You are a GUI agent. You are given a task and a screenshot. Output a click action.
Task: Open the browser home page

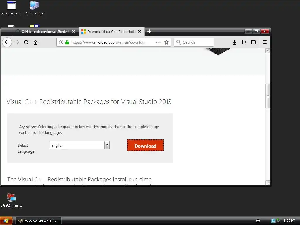point(35,42)
